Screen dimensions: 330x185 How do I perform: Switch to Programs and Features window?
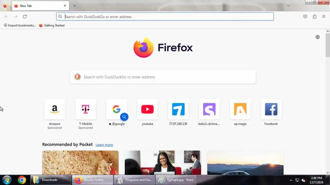pos(134,180)
